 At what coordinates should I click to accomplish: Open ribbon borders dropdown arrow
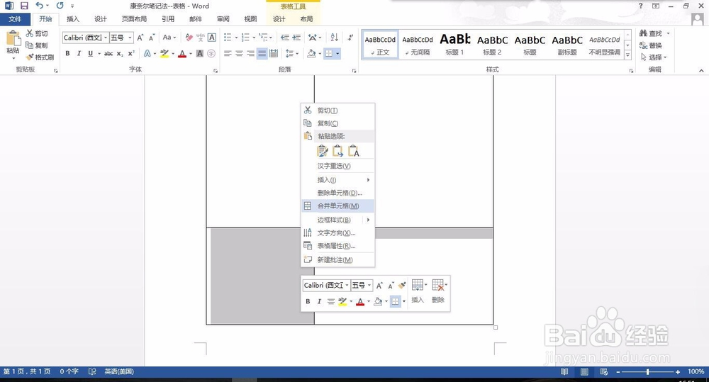[x=337, y=53]
